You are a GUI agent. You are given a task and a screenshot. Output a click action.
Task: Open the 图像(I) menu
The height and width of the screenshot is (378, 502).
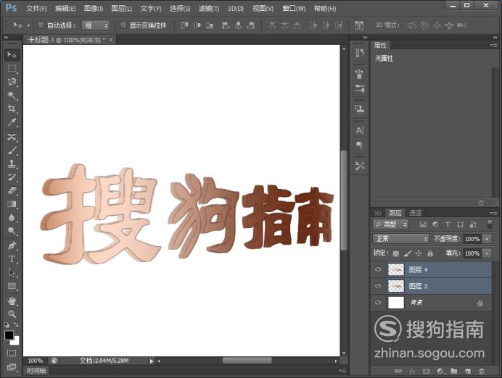93,9
